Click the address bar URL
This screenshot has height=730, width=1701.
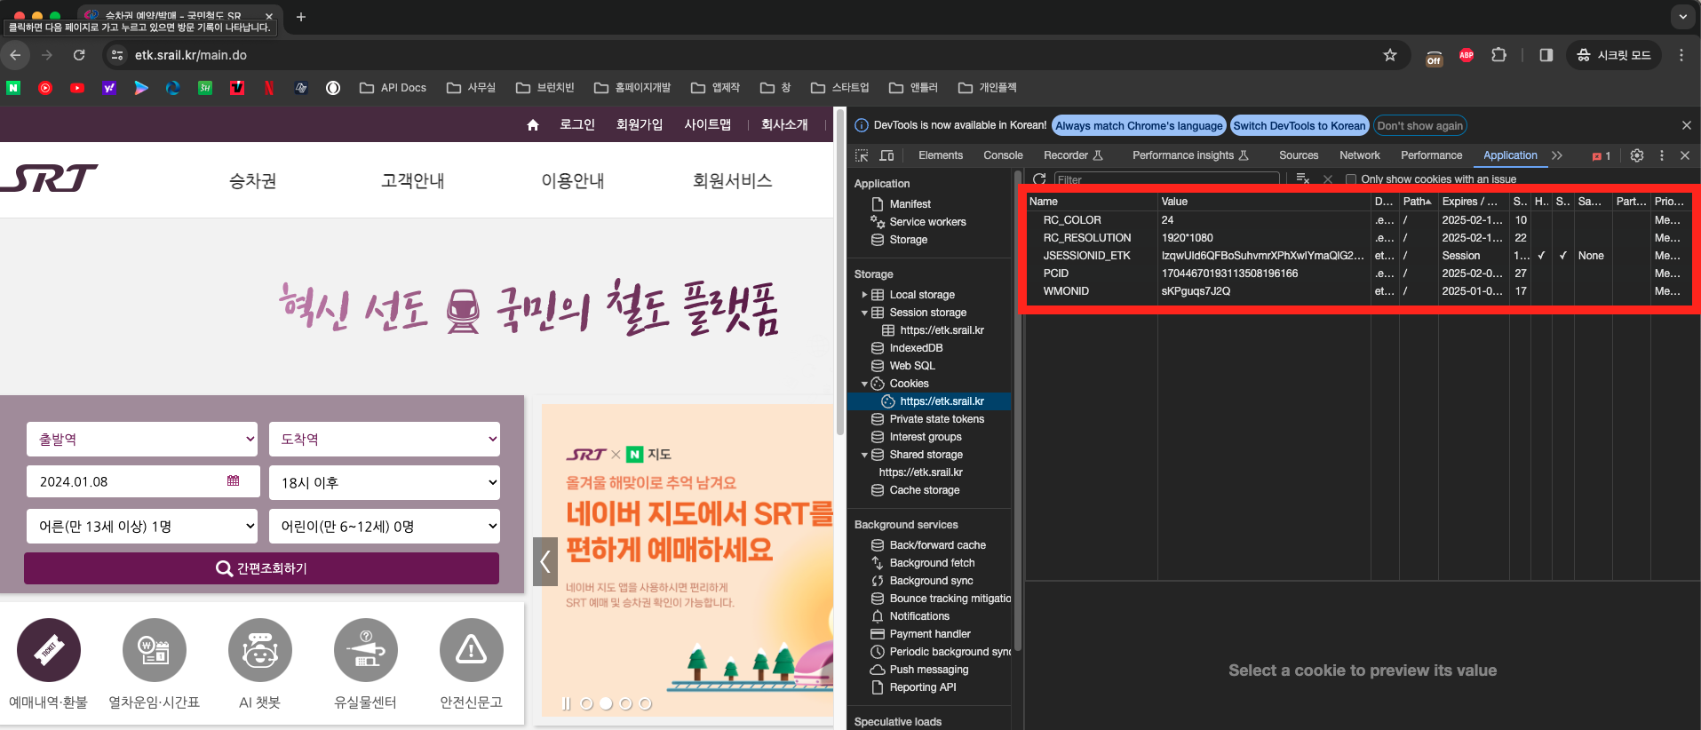pos(191,55)
